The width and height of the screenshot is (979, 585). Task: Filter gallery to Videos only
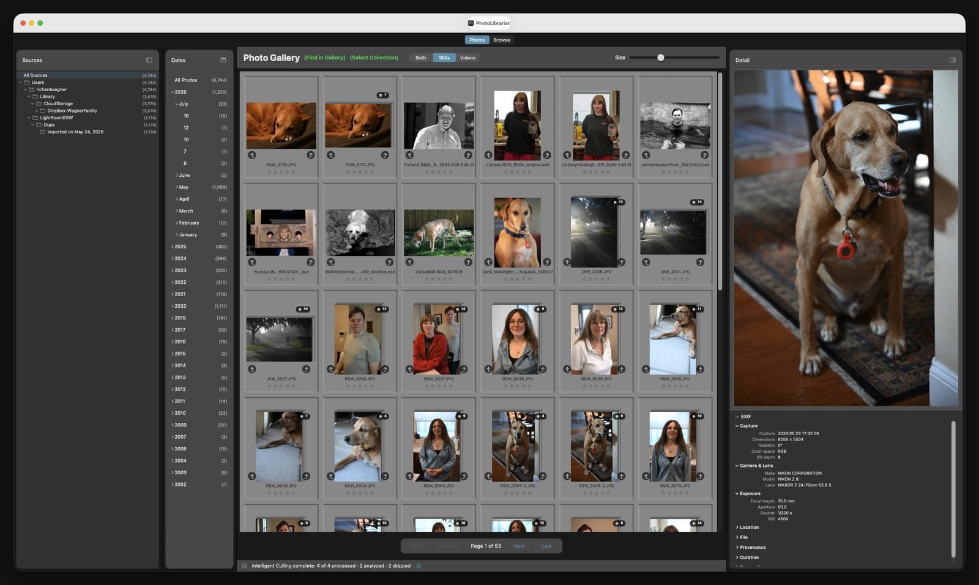pos(468,58)
